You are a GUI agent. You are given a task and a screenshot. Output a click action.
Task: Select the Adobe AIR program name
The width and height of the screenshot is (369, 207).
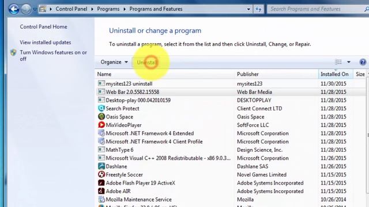118,191
